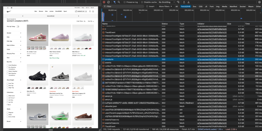Image resolution: width=262 pixels, height=131 pixels.
Task: Sort requests by the Size column header
Action: click(x=235, y=24)
